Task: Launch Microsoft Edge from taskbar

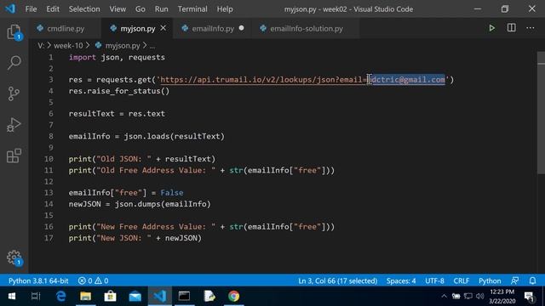Action: tap(60, 297)
